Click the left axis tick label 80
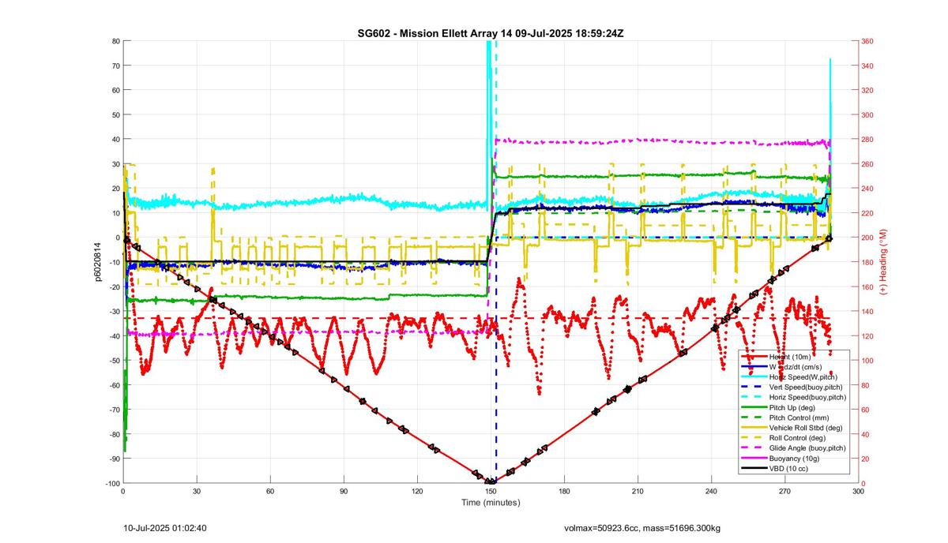Screen dimensions: 948x543 pyautogui.click(x=115, y=41)
